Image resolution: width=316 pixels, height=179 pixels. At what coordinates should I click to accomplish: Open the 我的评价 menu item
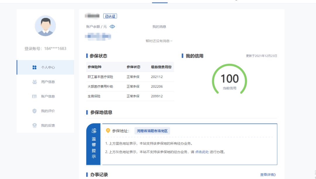click(x=48, y=111)
